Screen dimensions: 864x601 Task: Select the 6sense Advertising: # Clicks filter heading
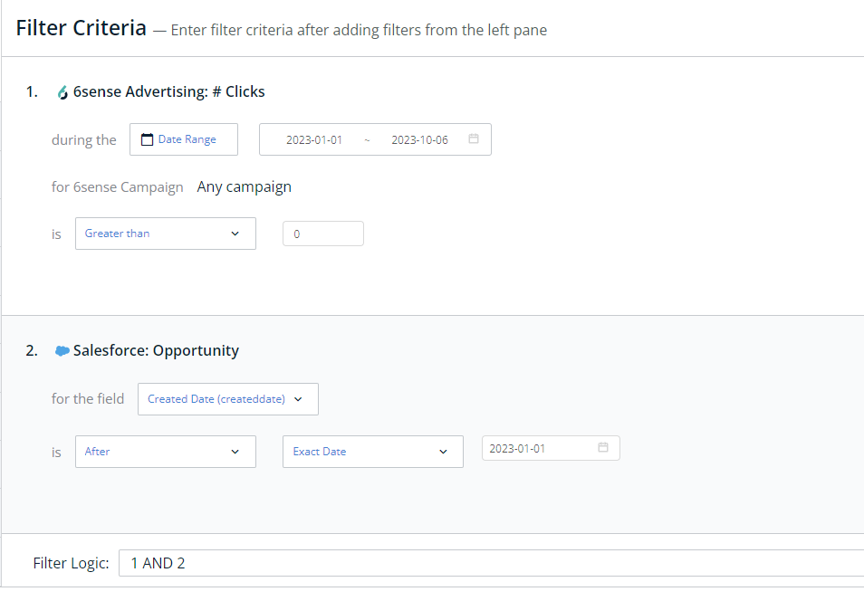[x=168, y=91]
